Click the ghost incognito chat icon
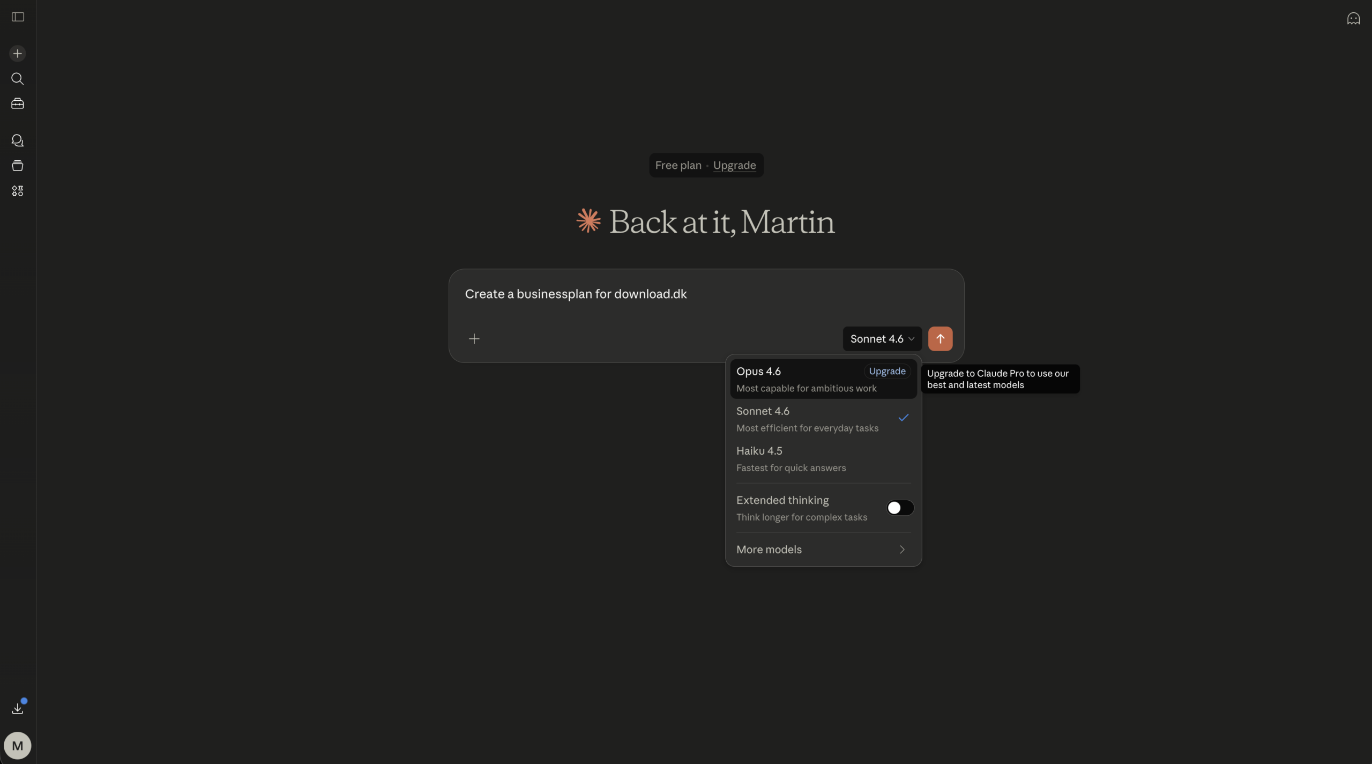The height and width of the screenshot is (764, 1372). [x=1353, y=19]
